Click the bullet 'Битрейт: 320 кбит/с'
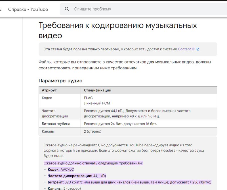227x190 pixels. tap(130, 182)
